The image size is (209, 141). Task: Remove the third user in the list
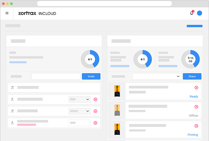(x=95, y=111)
